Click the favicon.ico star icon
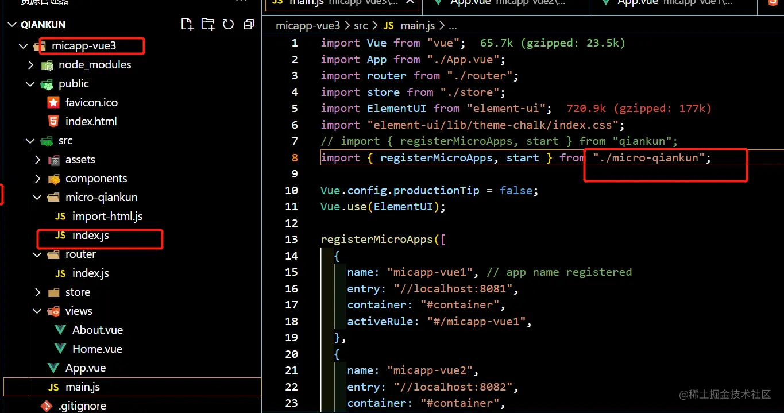The image size is (784, 413). (53, 103)
